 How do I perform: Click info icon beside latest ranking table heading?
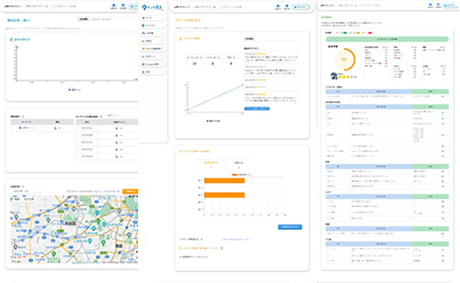(23, 117)
